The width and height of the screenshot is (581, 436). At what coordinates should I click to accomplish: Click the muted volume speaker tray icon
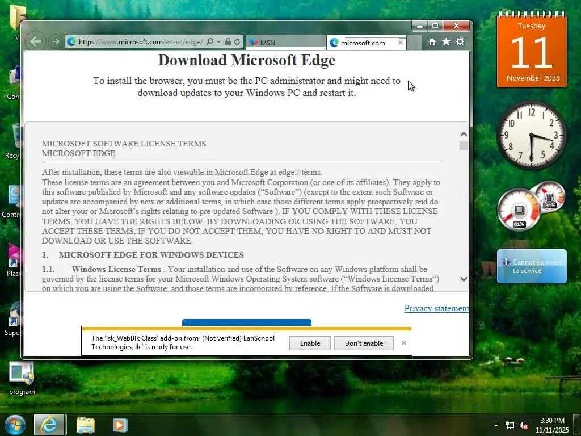point(524,425)
